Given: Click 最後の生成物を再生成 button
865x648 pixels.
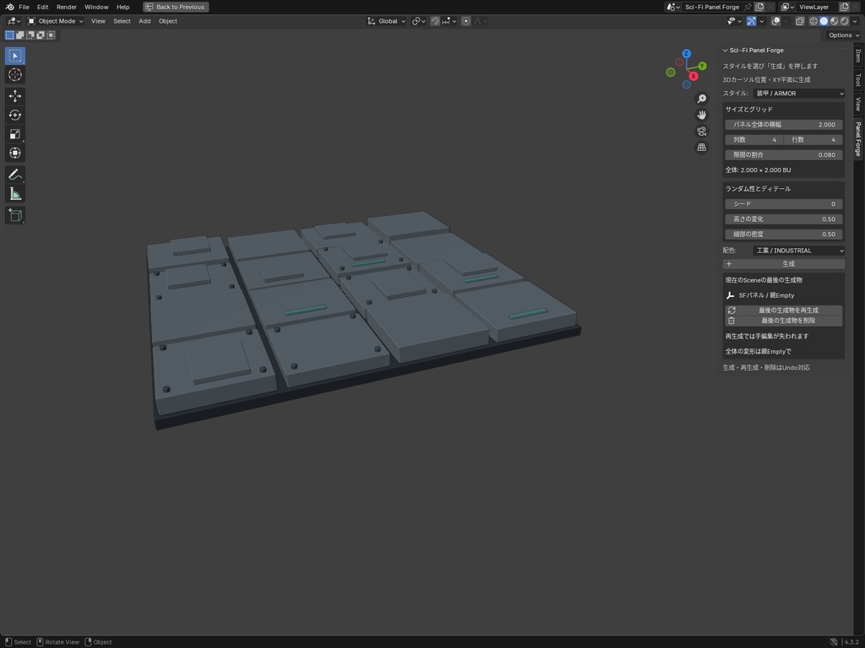Looking at the screenshot, I should [783, 310].
